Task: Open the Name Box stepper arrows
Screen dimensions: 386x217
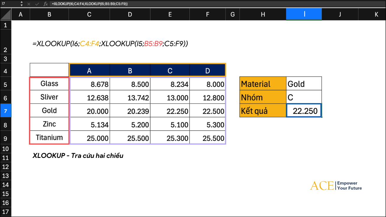Action: (x=22, y=4)
